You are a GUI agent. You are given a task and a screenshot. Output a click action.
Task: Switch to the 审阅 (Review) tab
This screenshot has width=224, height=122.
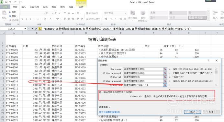click(x=62, y=7)
